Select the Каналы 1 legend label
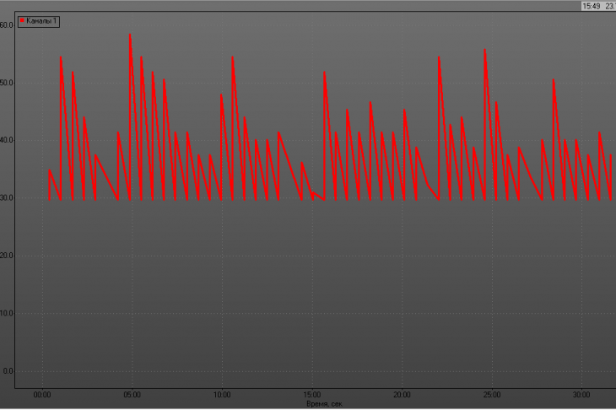 [x=41, y=21]
